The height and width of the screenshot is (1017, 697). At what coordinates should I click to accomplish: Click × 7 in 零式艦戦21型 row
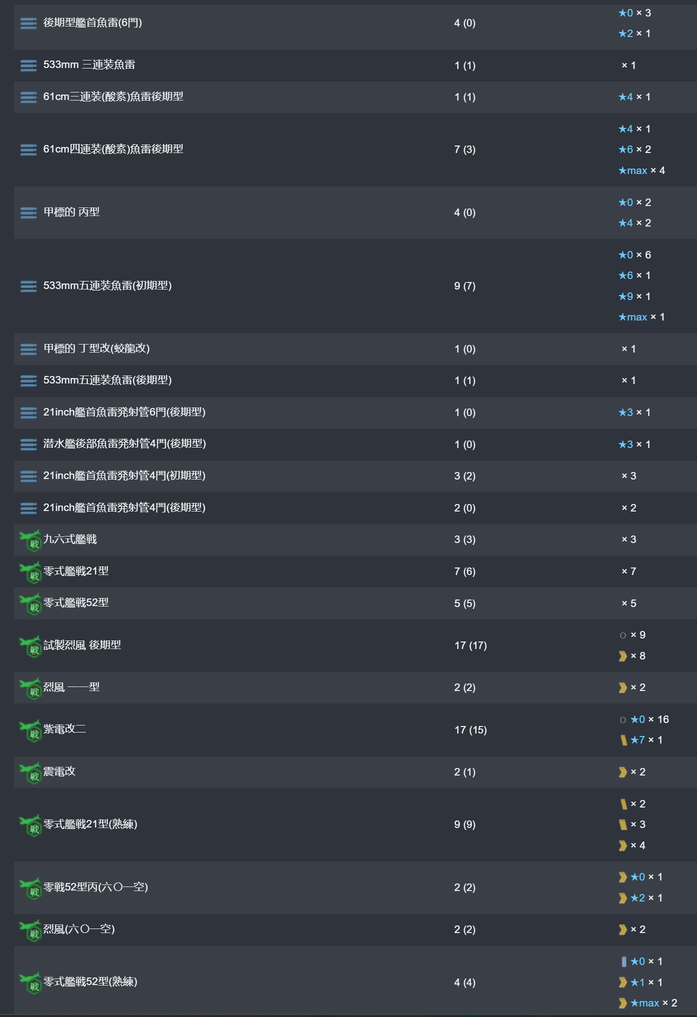coord(629,571)
